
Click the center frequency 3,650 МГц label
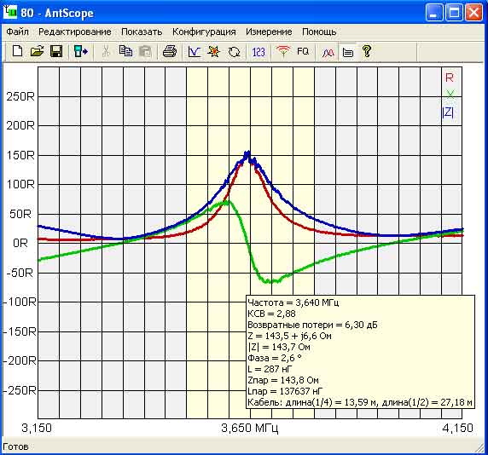click(250, 428)
